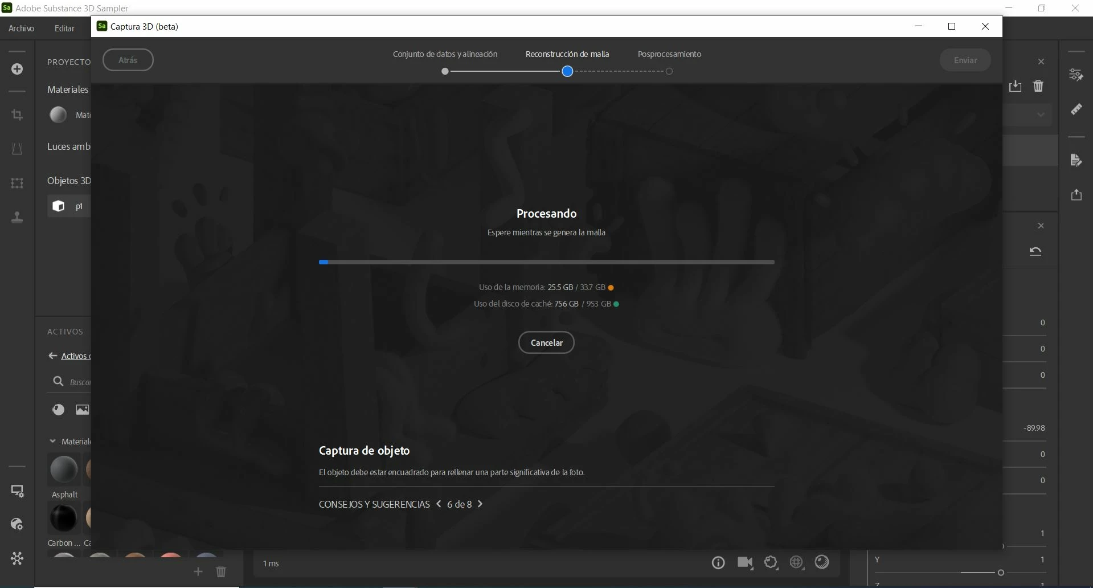
Task: Click the mesh generation progress bar
Action: coord(546,262)
